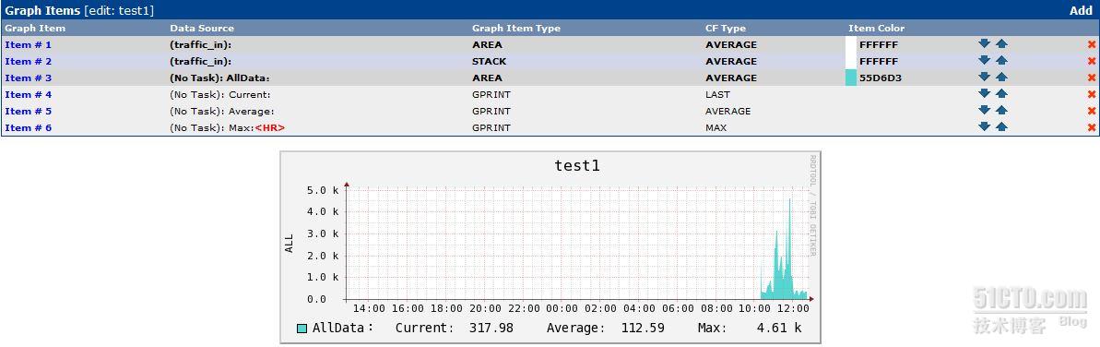Select the MAX CF type cell
Image resolution: width=1100 pixels, height=347 pixels.
716,128
